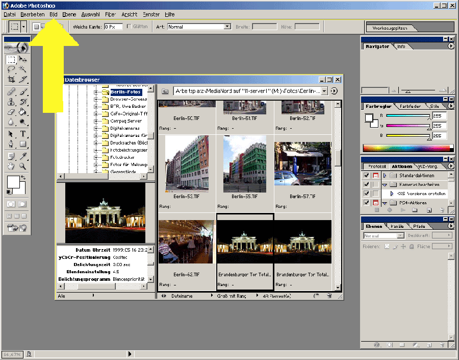Toggle the Standardaktionen action checkbox
The width and height of the screenshot is (459, 360).
click(366, 176)
